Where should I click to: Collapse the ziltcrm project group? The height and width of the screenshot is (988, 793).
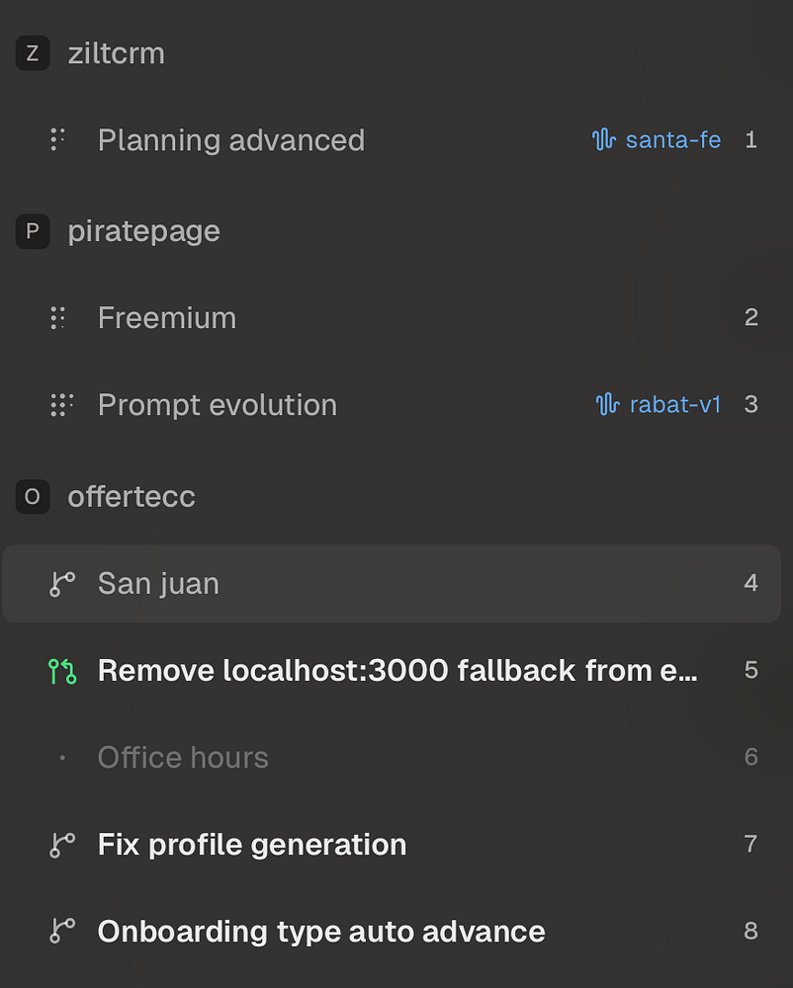[116, 53]
